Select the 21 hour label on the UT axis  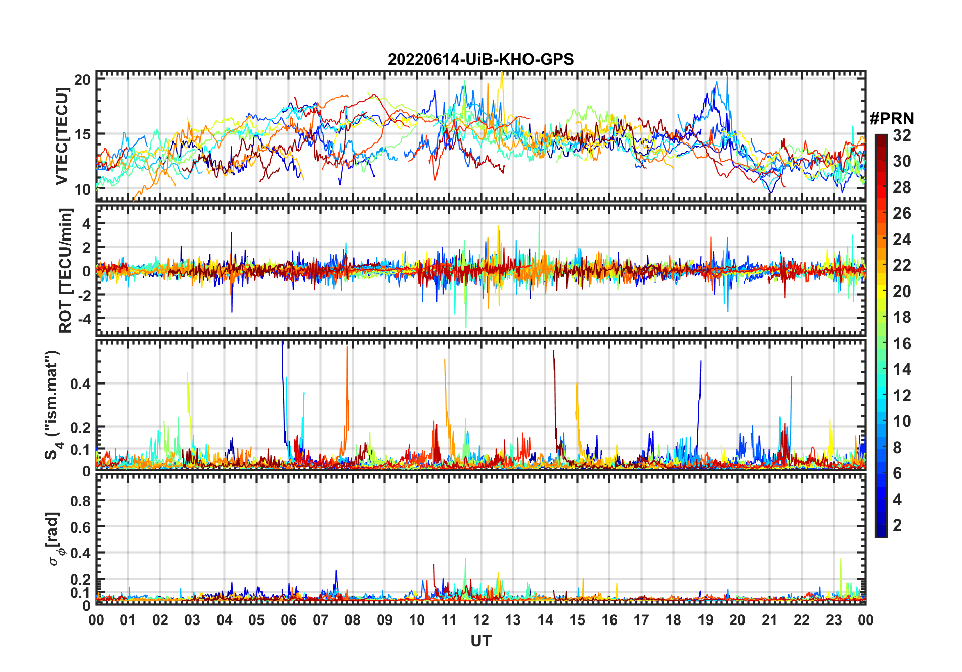pos(769,620)
